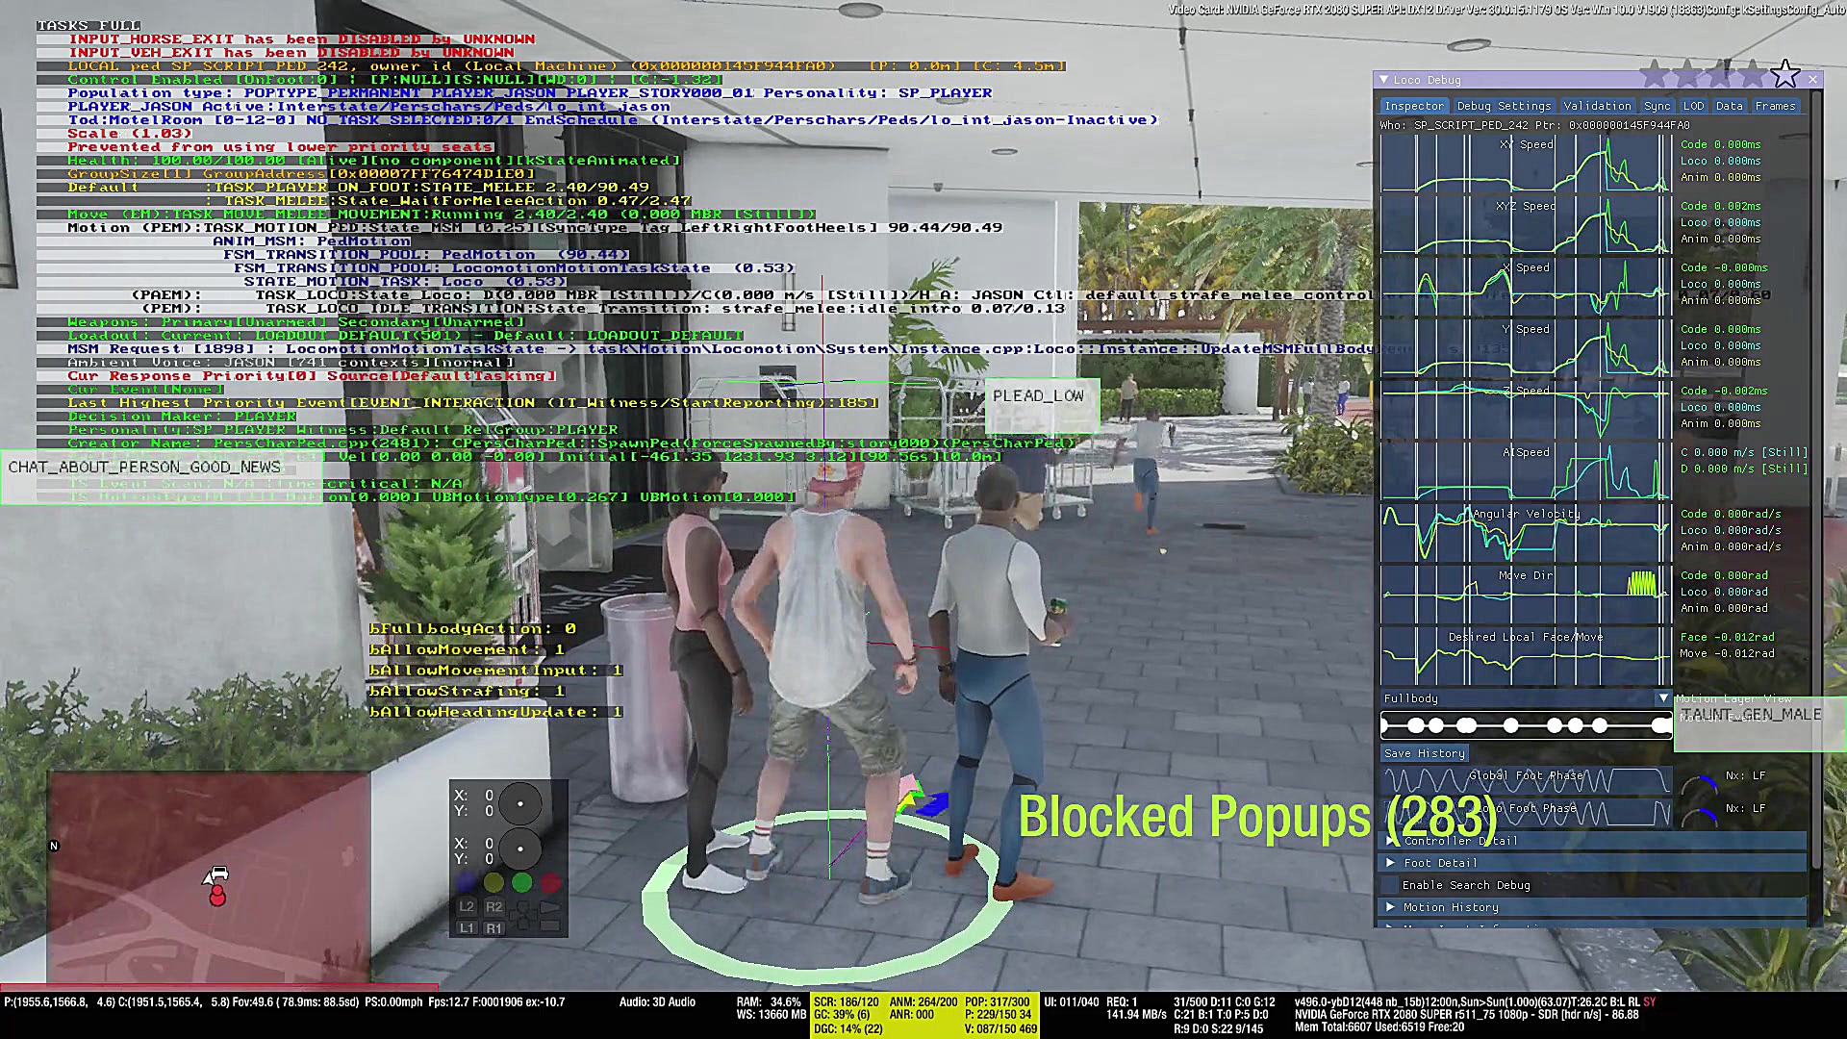Click the L1 bumper indicator
This screenshot has height=1039, width=1847.
[x=467, y=928]
